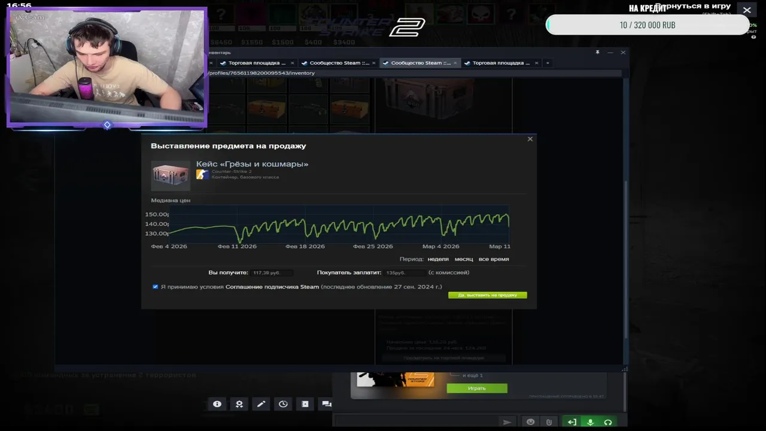Click the 'Counter-Strike 2' game name text
The image size is (766, 431).
[x=231, y=172]
